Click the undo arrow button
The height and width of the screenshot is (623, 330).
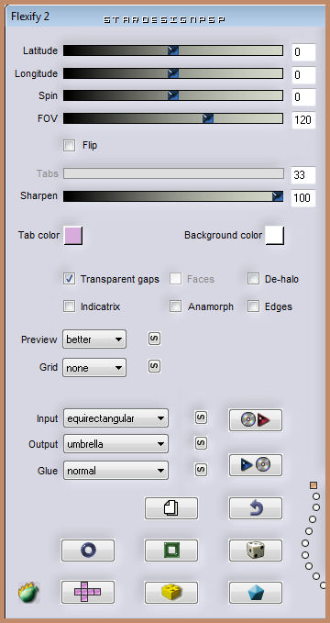pyautogui.click(x=256, y=507)
